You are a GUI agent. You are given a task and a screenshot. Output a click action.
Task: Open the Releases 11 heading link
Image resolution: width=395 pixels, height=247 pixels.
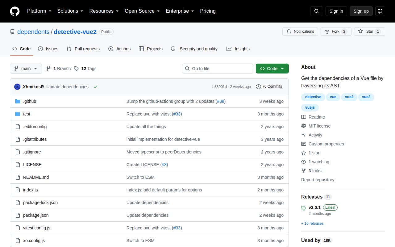click(x=316, y=197)
